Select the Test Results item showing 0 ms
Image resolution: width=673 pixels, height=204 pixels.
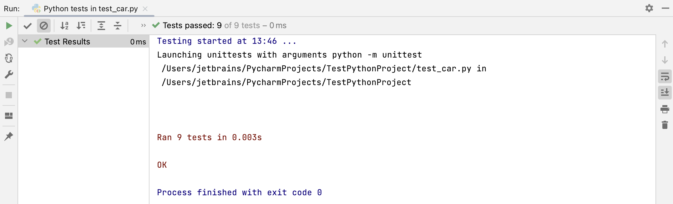pos(67,41)
